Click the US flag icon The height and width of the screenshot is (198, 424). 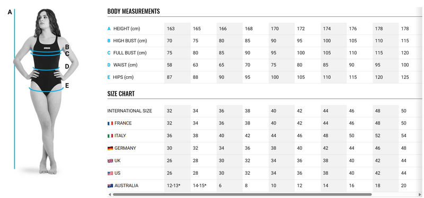point(110,173)
